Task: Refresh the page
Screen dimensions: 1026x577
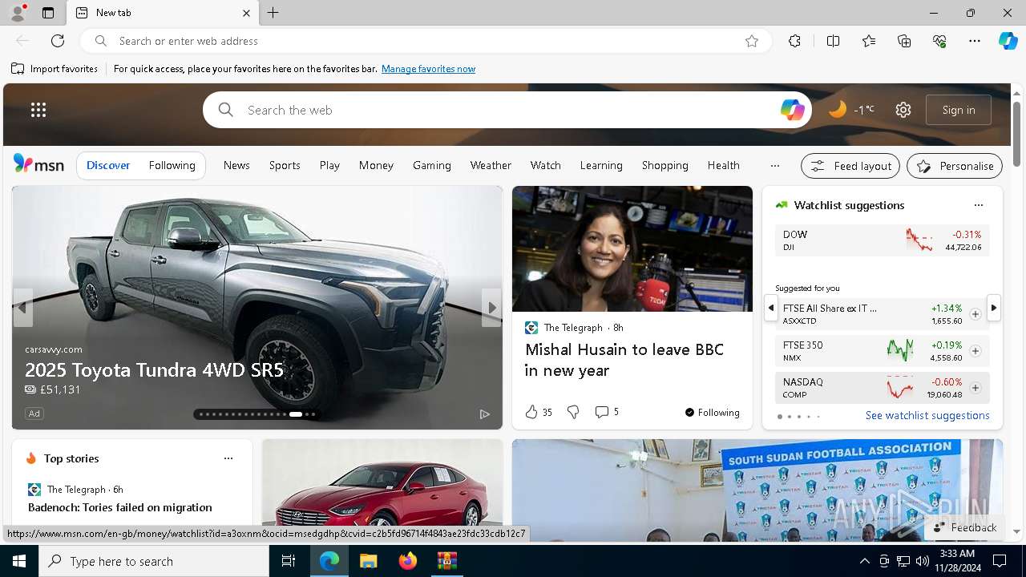Action: [58, 41]
